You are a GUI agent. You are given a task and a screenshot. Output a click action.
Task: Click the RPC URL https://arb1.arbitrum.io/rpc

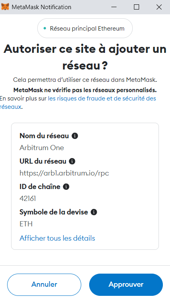tap(64, 173)
